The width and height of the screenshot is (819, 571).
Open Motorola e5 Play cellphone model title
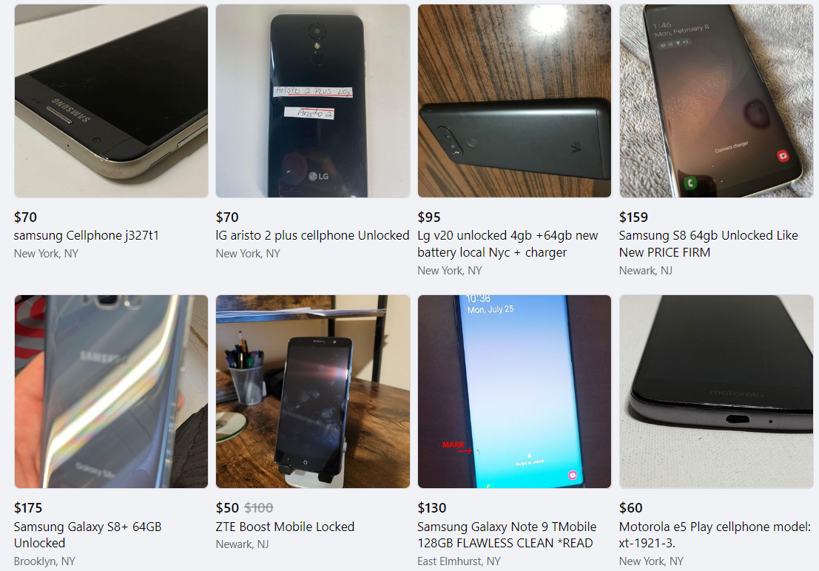pyautogui.click(x=715, y=535)
